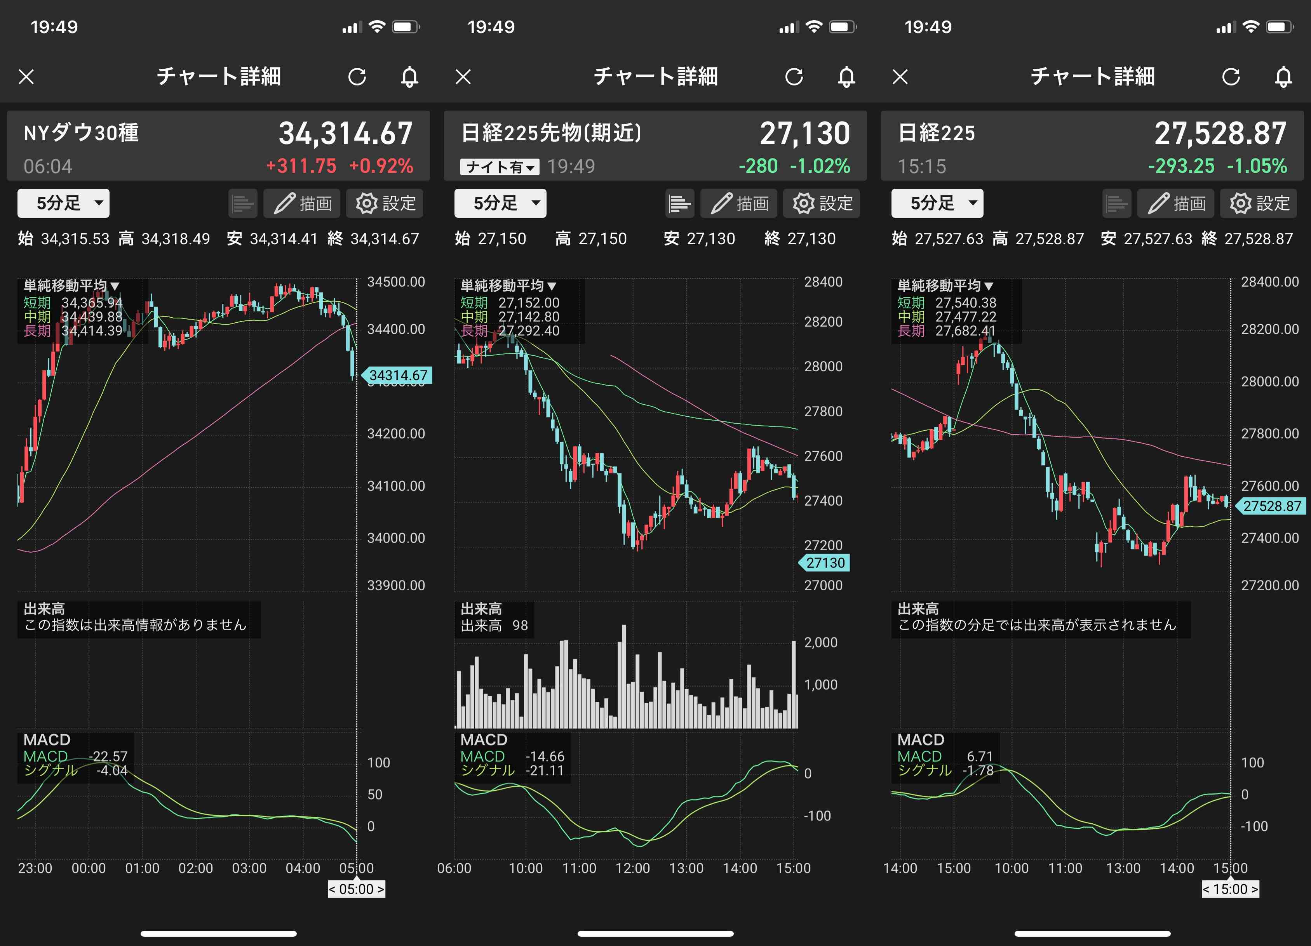Tap the 27130 current price tag

[x=825, y=562]
